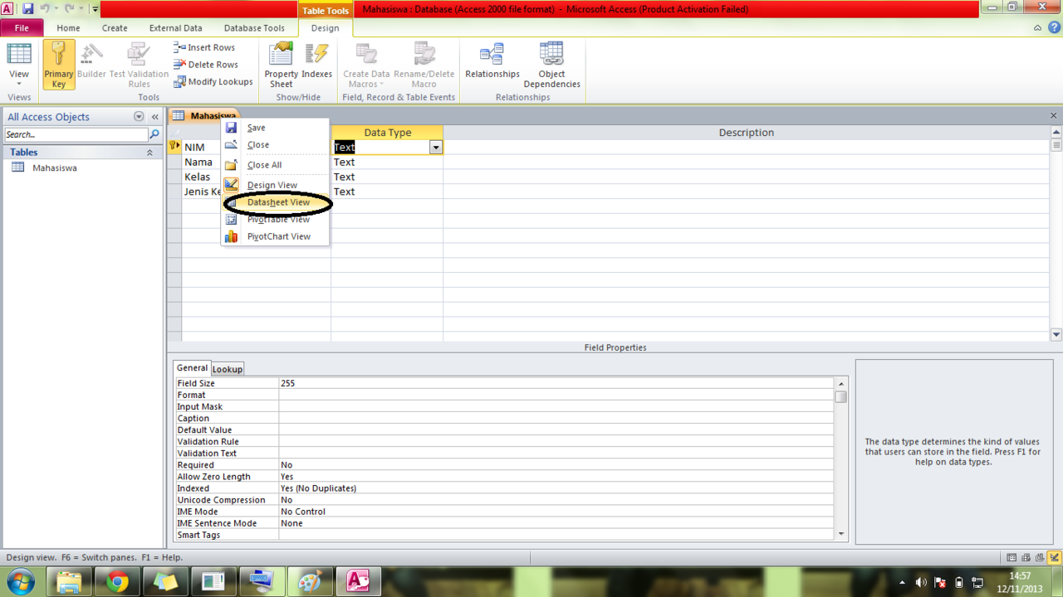This screenshot has height=597, width=1063.
Task: Choose Close in context menu
Action: pyautogui.click(x=275, y=144)
